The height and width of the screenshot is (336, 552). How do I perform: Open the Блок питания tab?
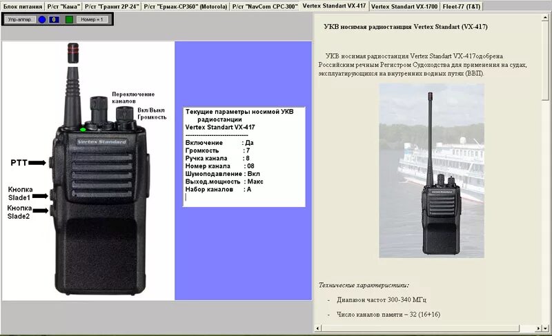click(23, 7)
